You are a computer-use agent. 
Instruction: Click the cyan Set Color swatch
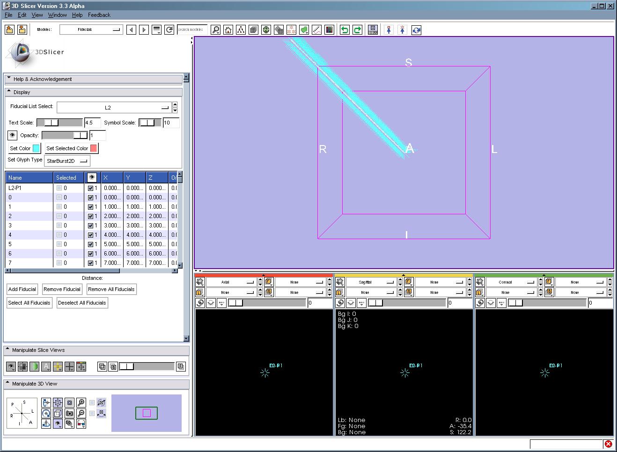click(36, 148)
